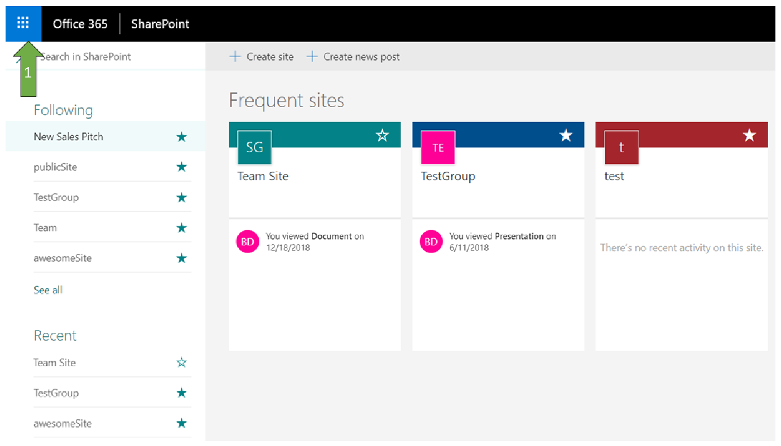This screenshot has height=446, width=781.
Task: Follow Team Site using the card's outline star
Action: [382, 135]
